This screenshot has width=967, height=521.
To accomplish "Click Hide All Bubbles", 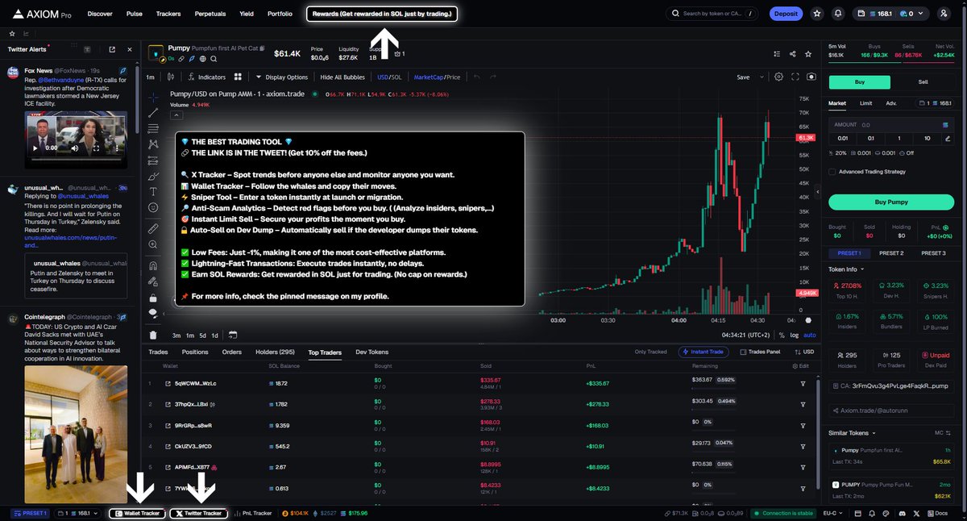I will tap(342, 77).
